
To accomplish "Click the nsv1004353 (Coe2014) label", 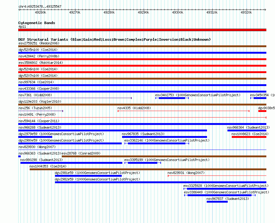I will pyautogui.click(x=48, y=166).
